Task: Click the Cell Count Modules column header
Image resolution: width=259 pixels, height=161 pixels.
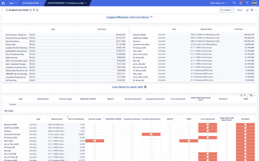Action: point(76,119)
